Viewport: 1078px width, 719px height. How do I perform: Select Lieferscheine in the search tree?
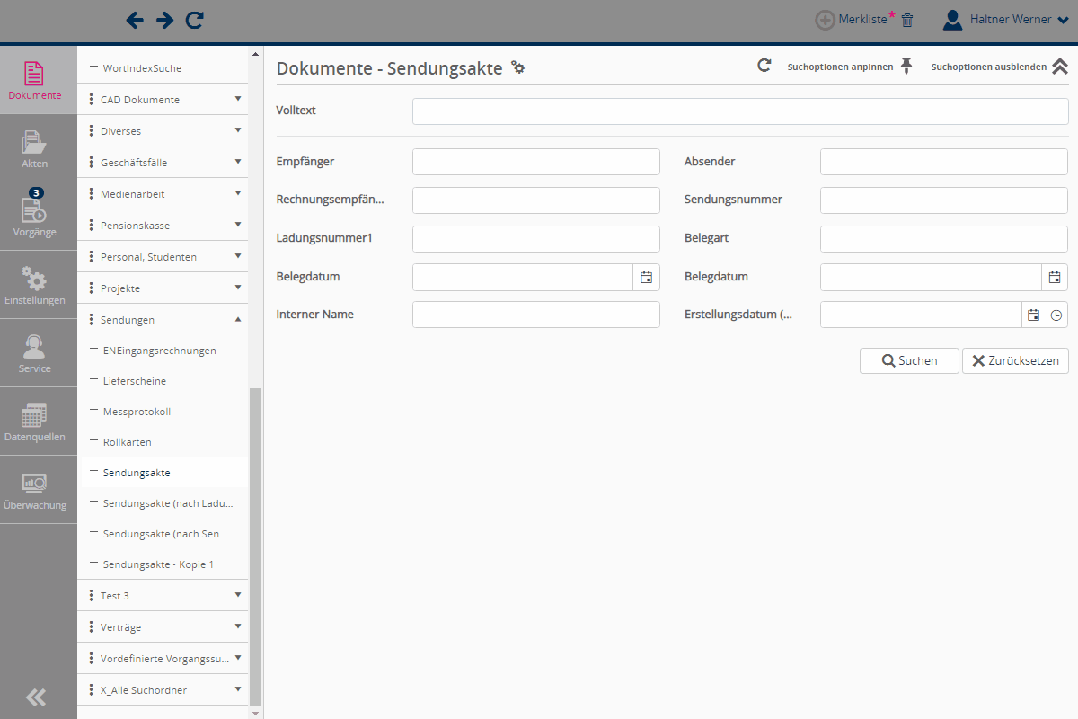pos(135,381)
